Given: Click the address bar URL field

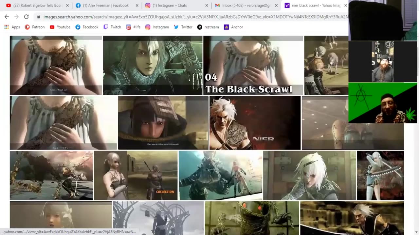Looking at the screenshot, I should click(195, 17).
